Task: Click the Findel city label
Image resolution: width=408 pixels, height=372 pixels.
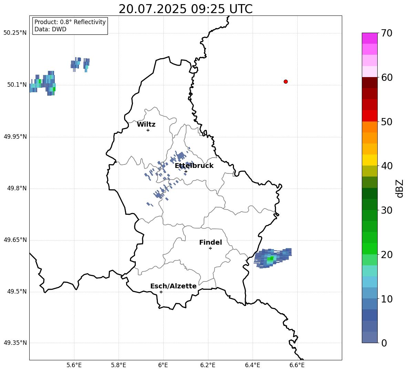Action: click(211, 242)
